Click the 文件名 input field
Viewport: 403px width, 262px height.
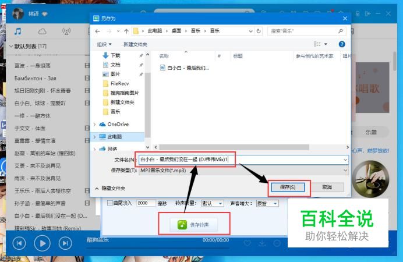(243, 160)
